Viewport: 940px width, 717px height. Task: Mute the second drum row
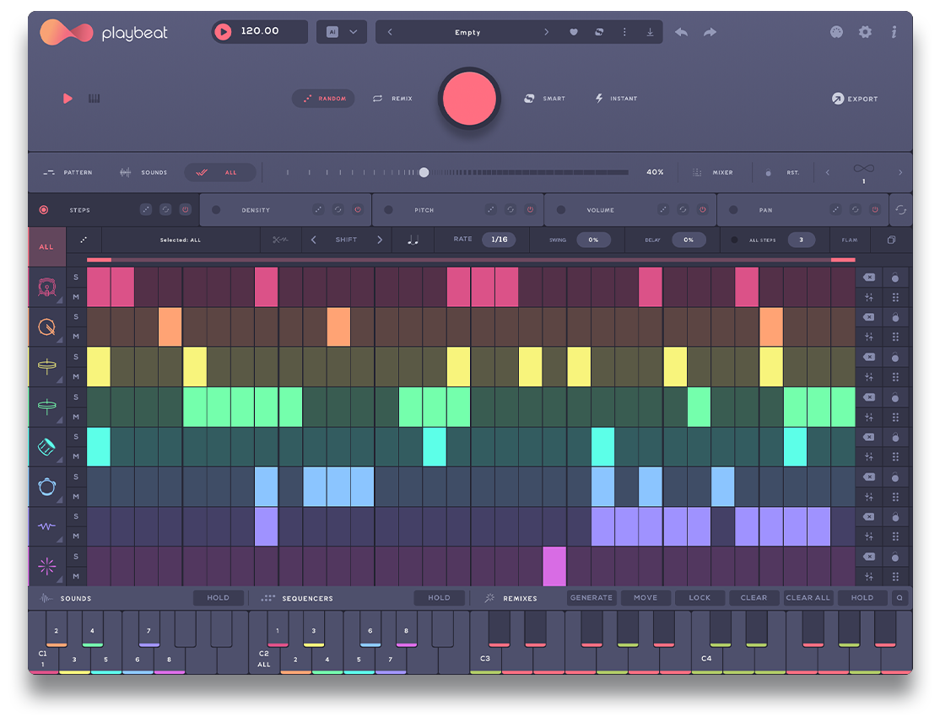76,337
